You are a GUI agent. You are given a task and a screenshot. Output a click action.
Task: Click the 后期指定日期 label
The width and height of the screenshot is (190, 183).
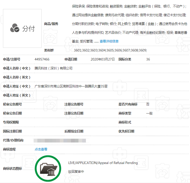(x=74, y=131)
